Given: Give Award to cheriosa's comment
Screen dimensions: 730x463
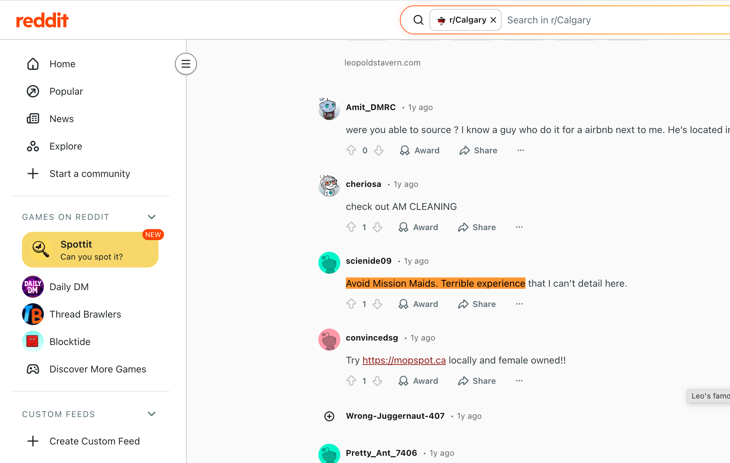Looking at the screenshot, I should (418, 227).
